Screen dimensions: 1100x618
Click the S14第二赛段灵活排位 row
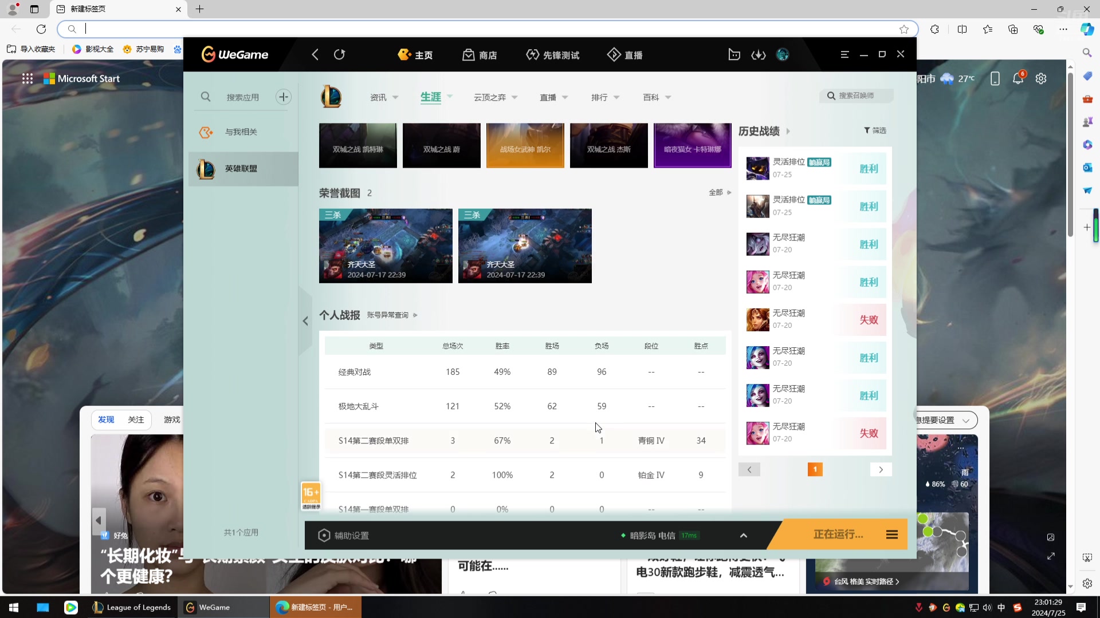(x=525, y=475)
